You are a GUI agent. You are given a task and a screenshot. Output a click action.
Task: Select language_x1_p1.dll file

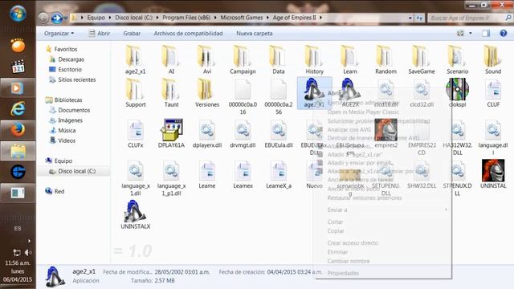point(171,178)
